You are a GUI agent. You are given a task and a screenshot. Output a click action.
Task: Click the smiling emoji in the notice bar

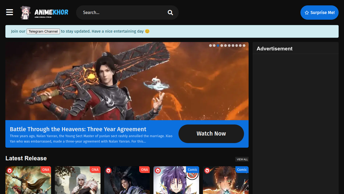[147, 31]
